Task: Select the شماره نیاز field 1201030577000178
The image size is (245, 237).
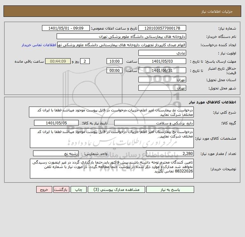Action: 162,28
